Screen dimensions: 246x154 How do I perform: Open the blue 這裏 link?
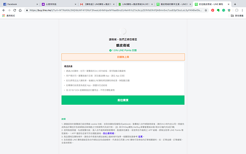point(140,137)
